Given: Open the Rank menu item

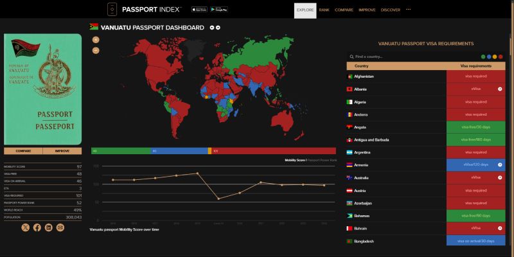Looking at the screenshot, I should click(324, 10).
